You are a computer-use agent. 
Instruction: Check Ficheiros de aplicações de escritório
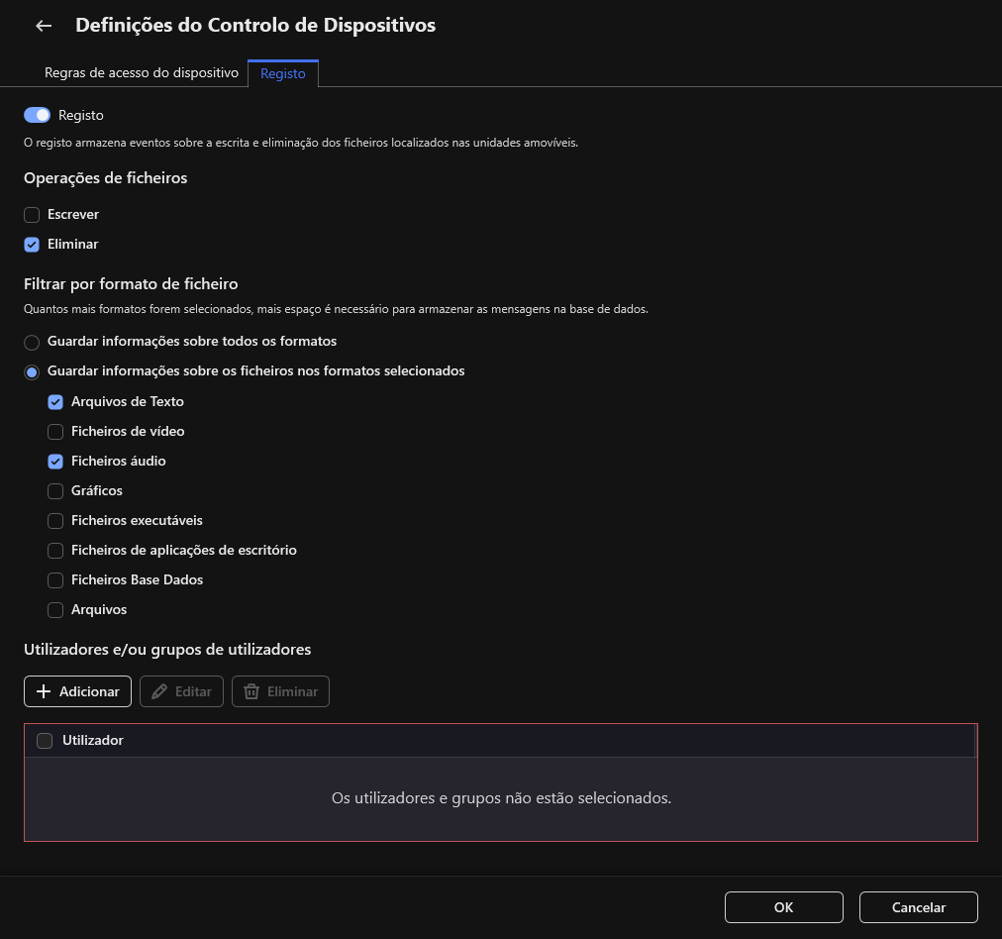coord(55,550)
